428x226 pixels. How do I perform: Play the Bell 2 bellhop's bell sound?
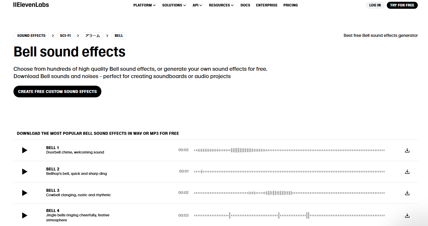(x=25, y=172)
